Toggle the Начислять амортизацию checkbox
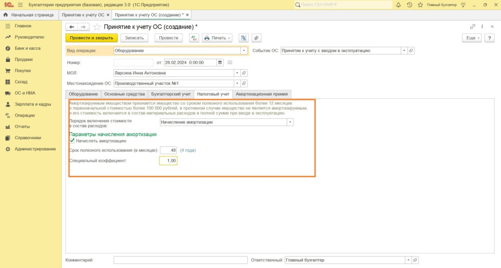This screenshot has width=501, height=268. 72,141
